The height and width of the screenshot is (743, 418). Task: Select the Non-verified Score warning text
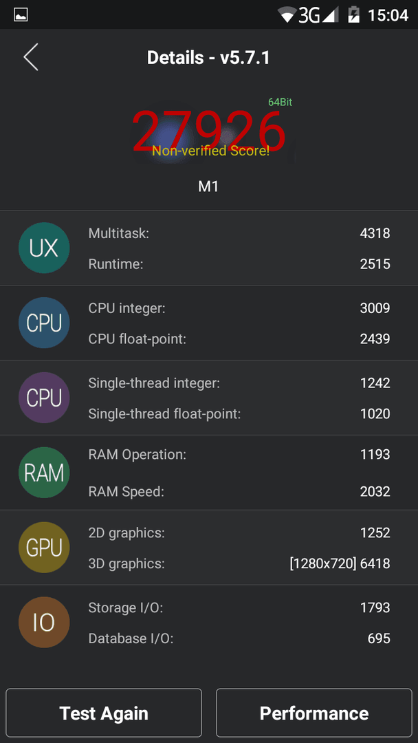[210, 151]
